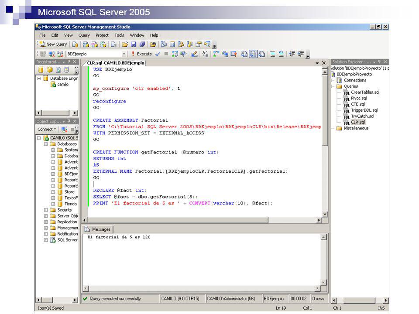Viewport: 419px width, 314px height.
Task: Toggle Results to Text output mode
Action: [x=244, y=54]
